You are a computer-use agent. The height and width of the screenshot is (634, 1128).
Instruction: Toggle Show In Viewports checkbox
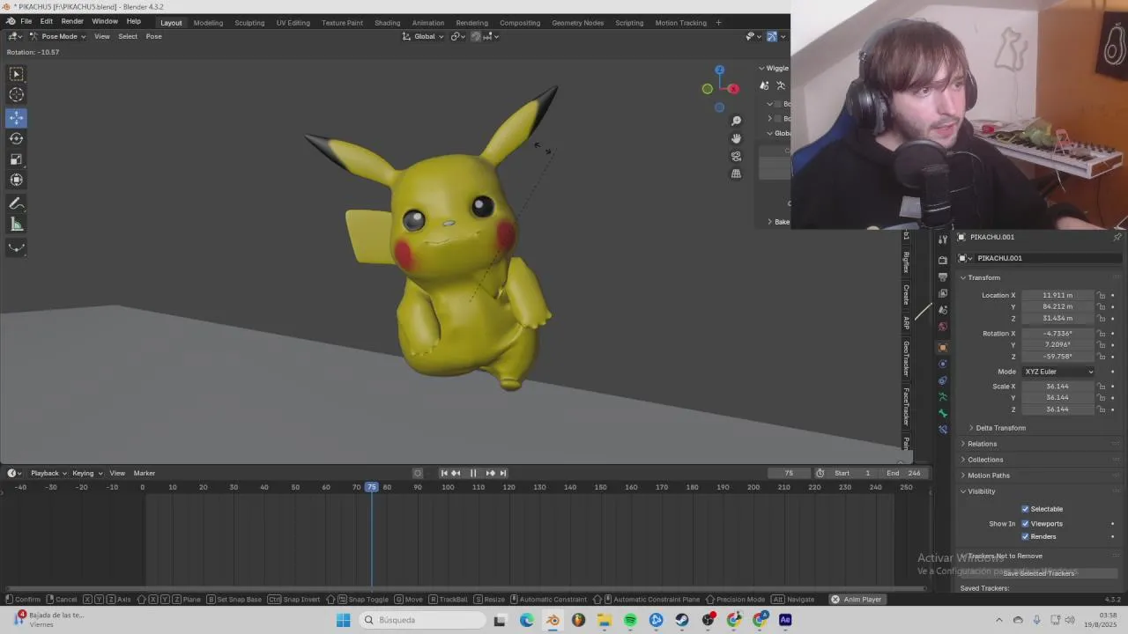(1025, 524)
